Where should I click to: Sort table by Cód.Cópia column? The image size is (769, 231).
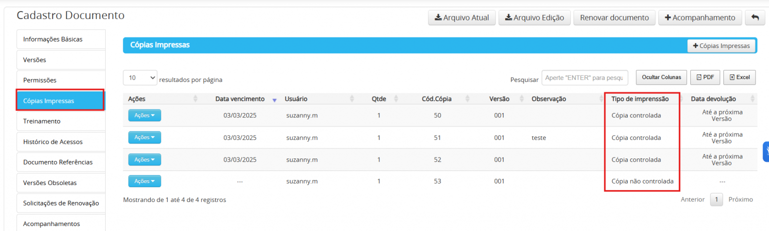tap(437, 99)
